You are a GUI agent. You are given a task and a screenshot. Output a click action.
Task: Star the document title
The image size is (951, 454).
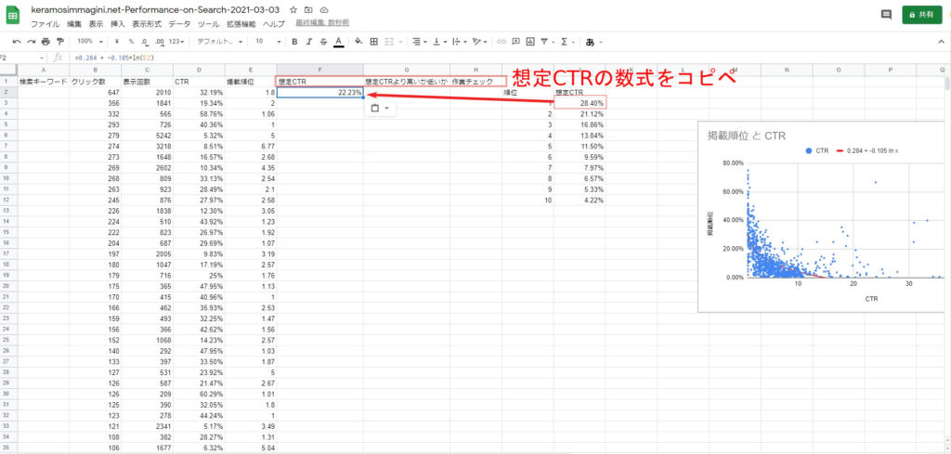pyautogui.click(x=293, y=10)
